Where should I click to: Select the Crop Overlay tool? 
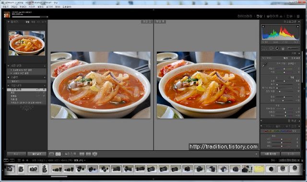[x=264, y=48]
